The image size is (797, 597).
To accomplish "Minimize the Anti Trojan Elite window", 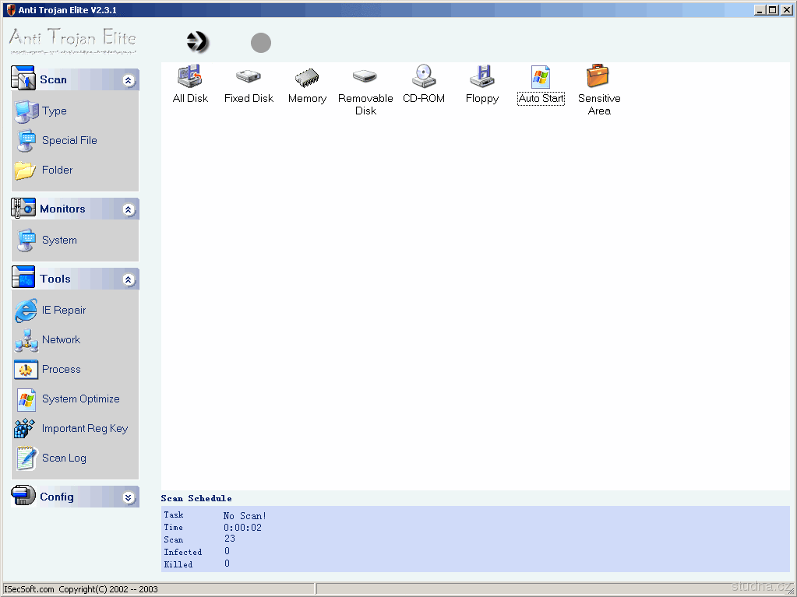I will (760, 9).
